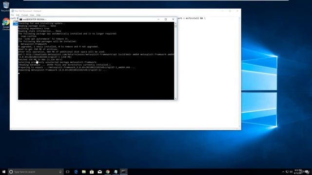
Task: Open Task View from the taskbar
Action: click(68, 172)
